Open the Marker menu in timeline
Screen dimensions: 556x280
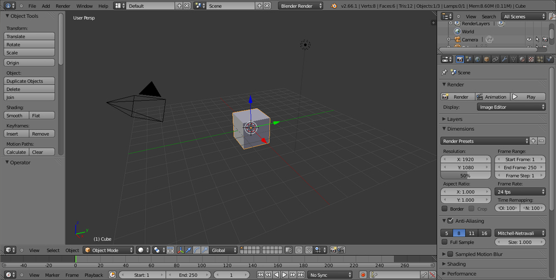[52, 274]
